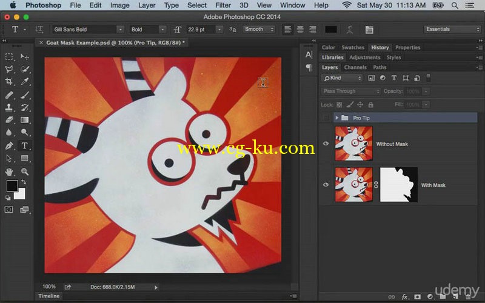
Task: Open the Filter menu
Action: click(222, 5)
